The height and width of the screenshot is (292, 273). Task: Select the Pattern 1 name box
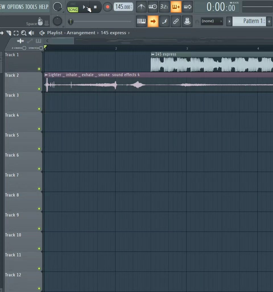click(249, 21)
